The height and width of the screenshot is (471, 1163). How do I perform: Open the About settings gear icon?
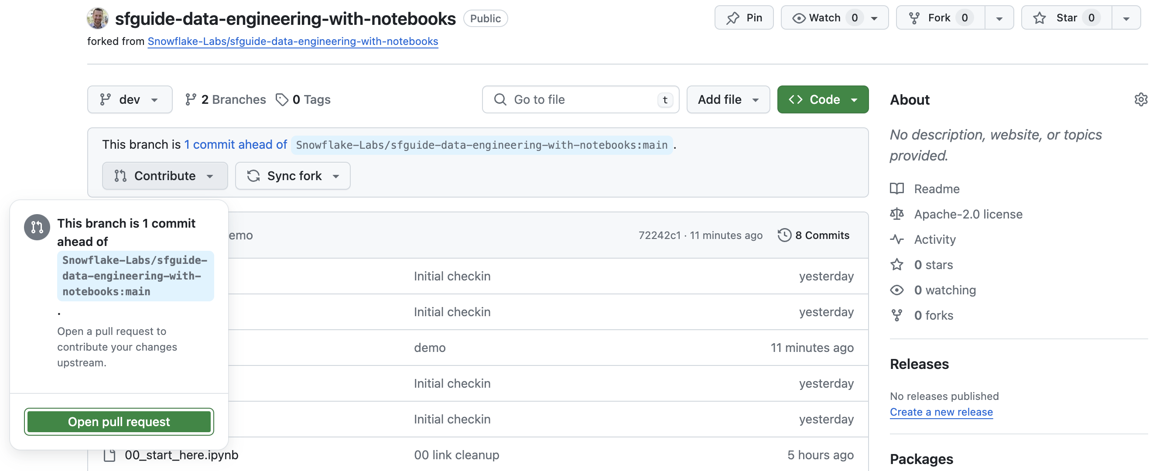[x=1140, y=99]
